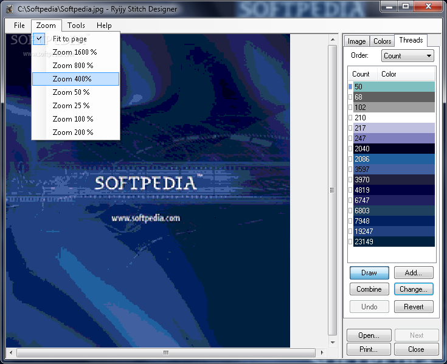
Task: Toggle checkbox for thread count 3970
Action: [350, 180]
